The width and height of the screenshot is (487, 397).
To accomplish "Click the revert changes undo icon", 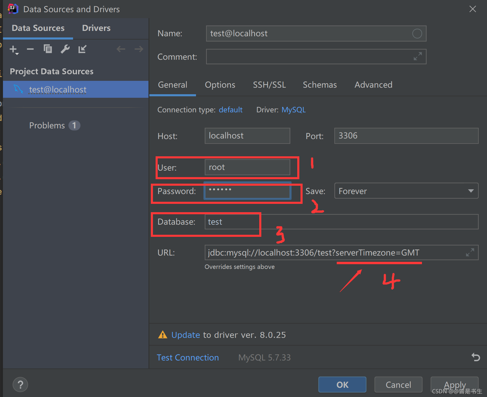I will (476, 357).
